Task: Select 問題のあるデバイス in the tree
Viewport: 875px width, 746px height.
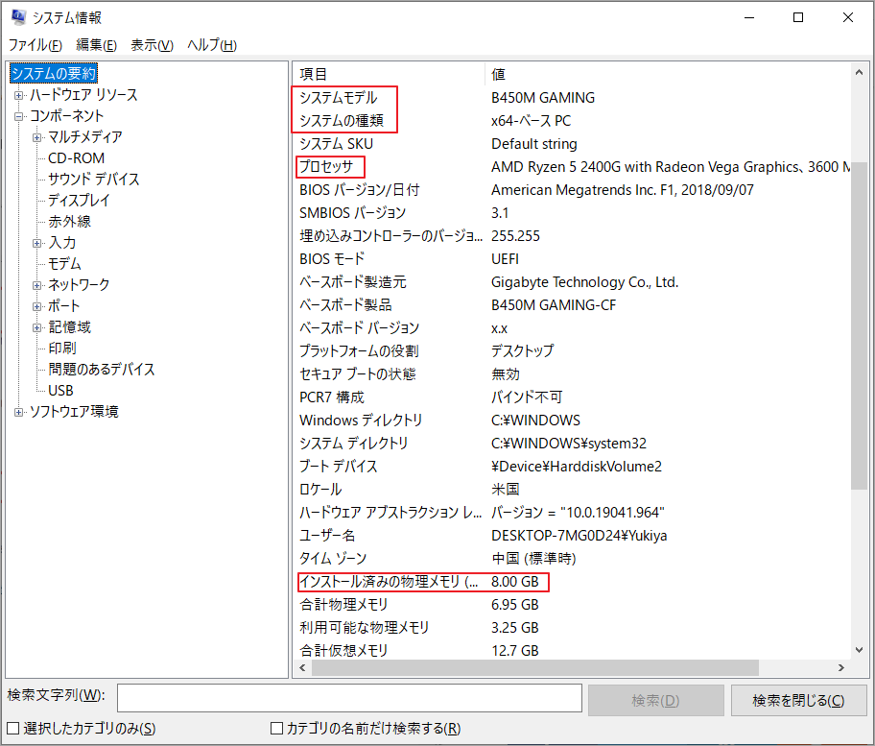Action: [101, 369]
